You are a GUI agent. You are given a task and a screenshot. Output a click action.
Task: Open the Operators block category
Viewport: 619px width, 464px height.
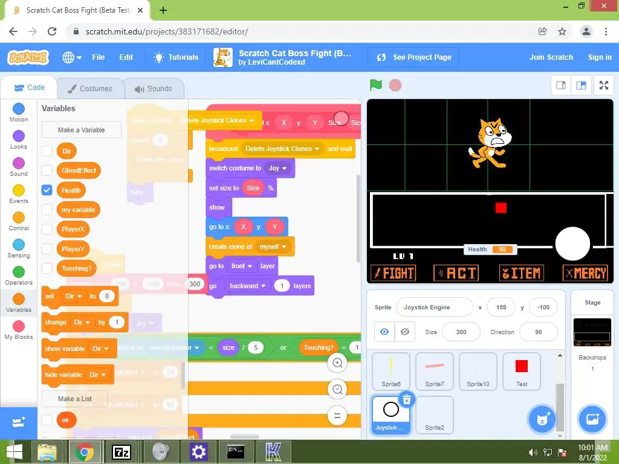[19, 276]
